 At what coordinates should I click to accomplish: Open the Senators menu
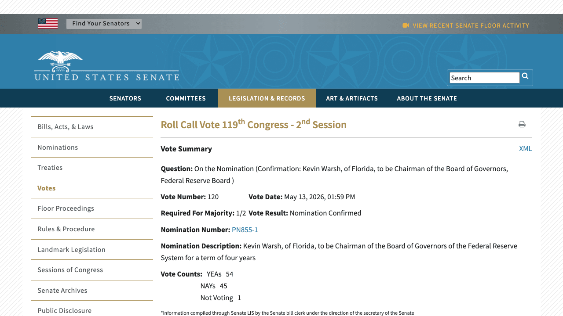point(125,98)
